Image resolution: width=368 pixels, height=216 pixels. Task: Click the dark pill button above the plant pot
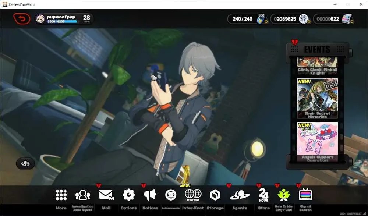point(25,164)
